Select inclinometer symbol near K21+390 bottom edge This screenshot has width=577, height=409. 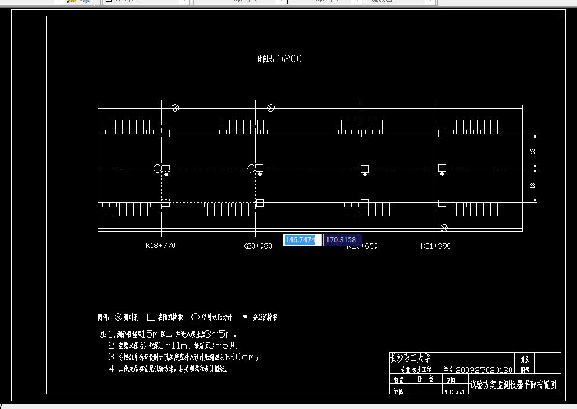(x=444, y=228)
